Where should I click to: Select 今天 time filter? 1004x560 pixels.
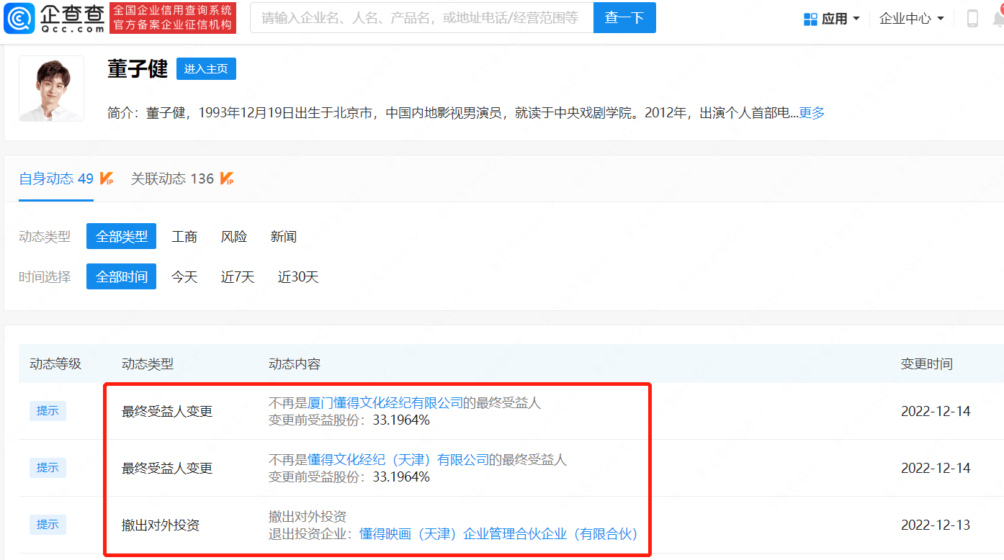tap(184, 276)
